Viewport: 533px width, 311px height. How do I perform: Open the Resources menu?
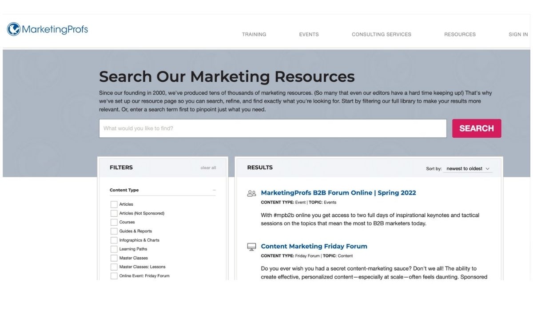(x=460, y=34)
